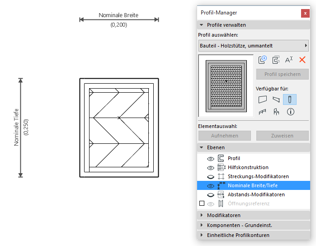Expand the Einheitliche Profilkonturen section
Viewport: 316px width, 246px height.
(x=201, y=235)
